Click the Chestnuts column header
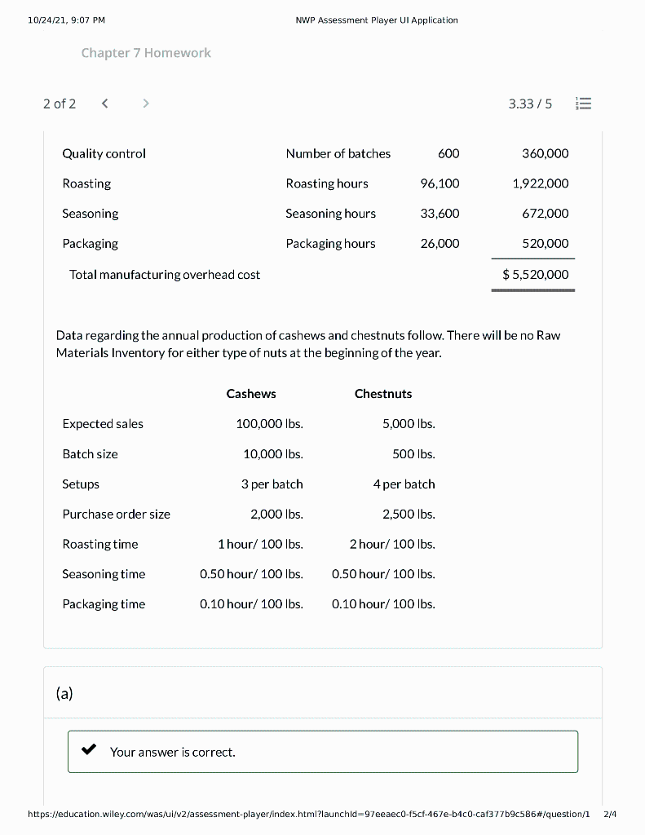The width and height of the screenshot is (645, 835). coord(382,394)
